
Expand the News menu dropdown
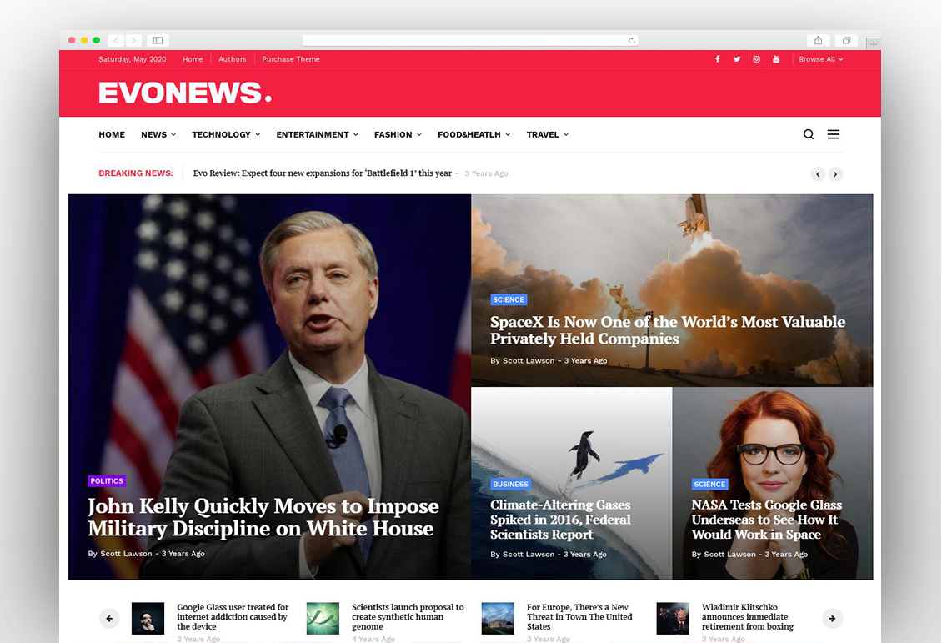click(x=158, y=134)
